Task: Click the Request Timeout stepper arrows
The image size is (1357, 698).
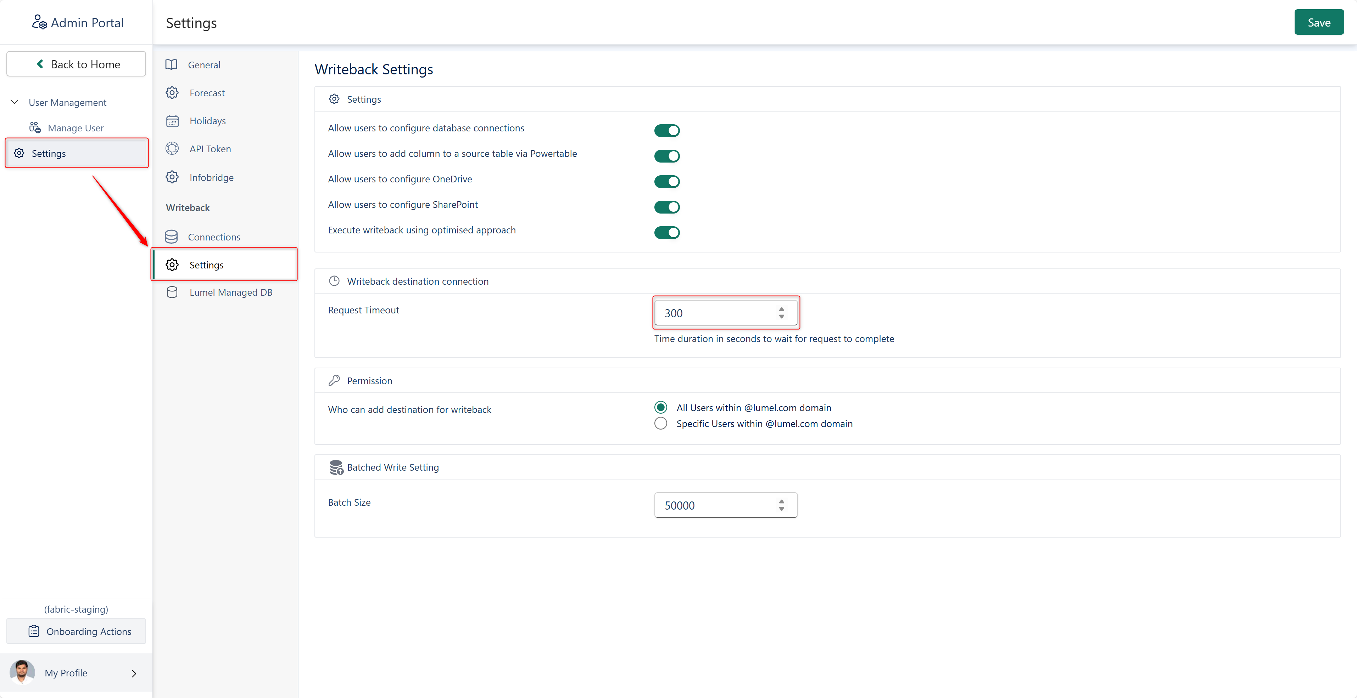Action: pyautogui.click(x=781, y=313)
